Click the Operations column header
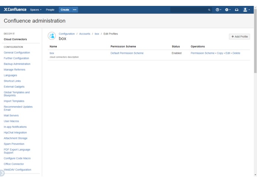This screenshot has height=182, width=257. tap(198, 46)
